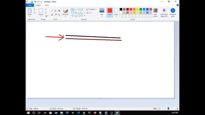Image resolution: width=205 pixels, height=115 pixels.
Task: Open Firefox from the taskbar
Action: tap(95, 113)
